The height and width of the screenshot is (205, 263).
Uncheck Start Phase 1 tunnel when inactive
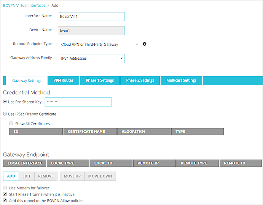pos(5,194)
